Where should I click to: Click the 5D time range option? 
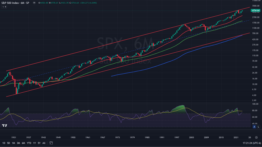coord(8,143)
